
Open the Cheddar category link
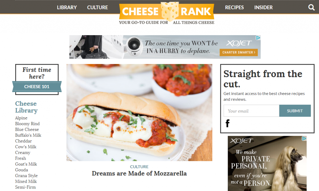[23, 141]
